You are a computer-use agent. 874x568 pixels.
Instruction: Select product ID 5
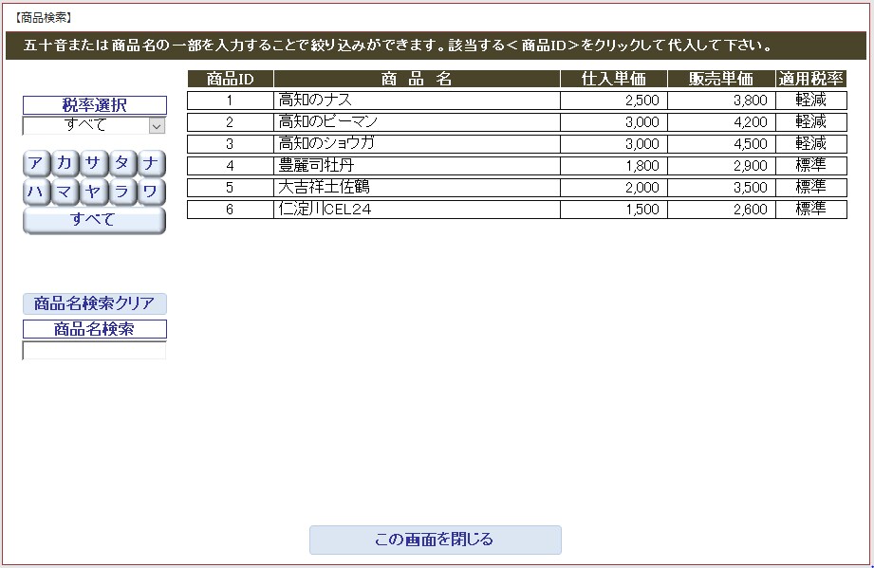point(231,187)
